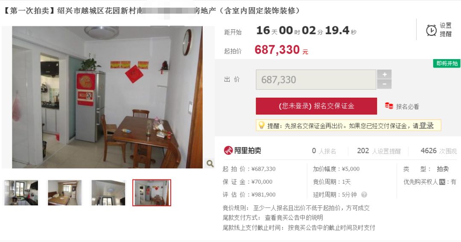
Task: Decrease bid with the minus button
Action: click(x=384, y=84)
